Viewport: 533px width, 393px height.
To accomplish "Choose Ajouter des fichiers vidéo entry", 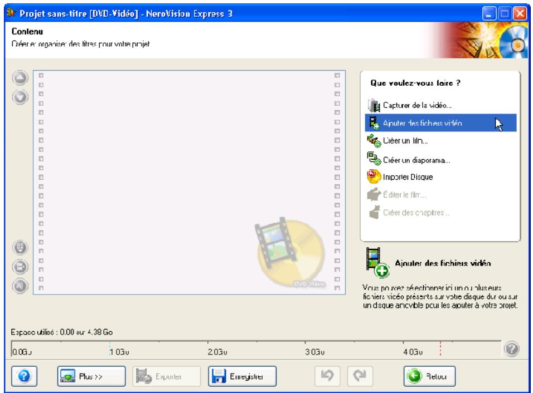I will pyautogui.click(x=440, y=123).
